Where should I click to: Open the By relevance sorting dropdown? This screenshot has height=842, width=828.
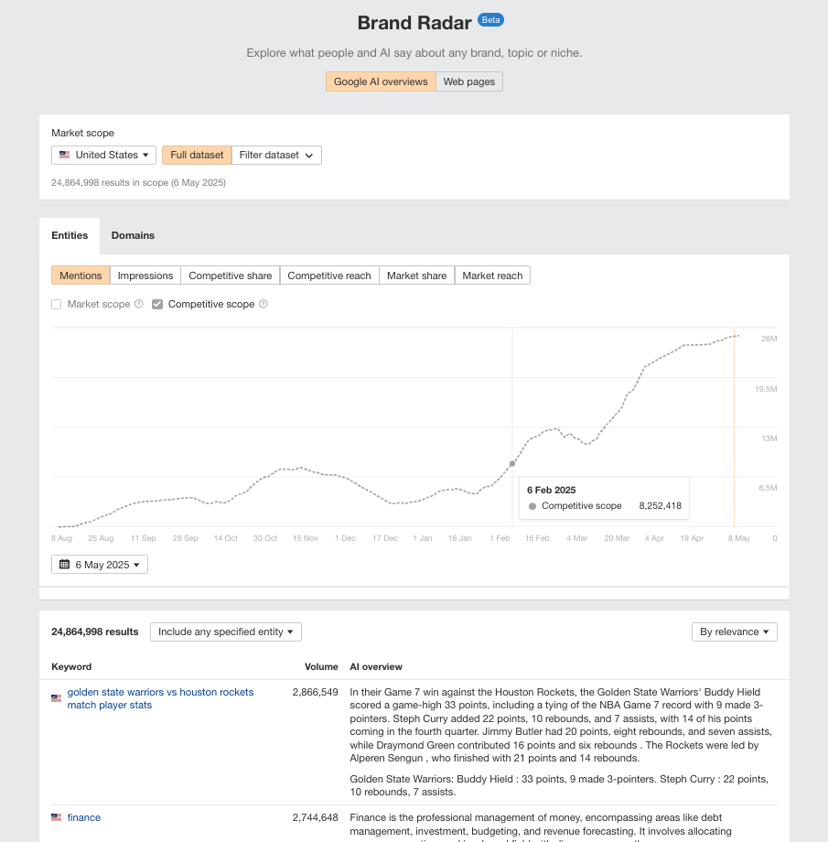click(734, 631)
